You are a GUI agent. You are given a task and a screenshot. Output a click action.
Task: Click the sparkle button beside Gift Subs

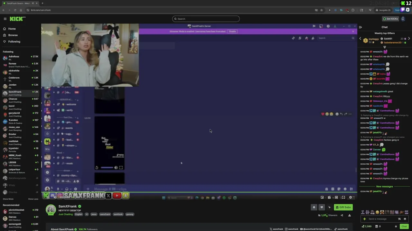click(x=329, y=207)
